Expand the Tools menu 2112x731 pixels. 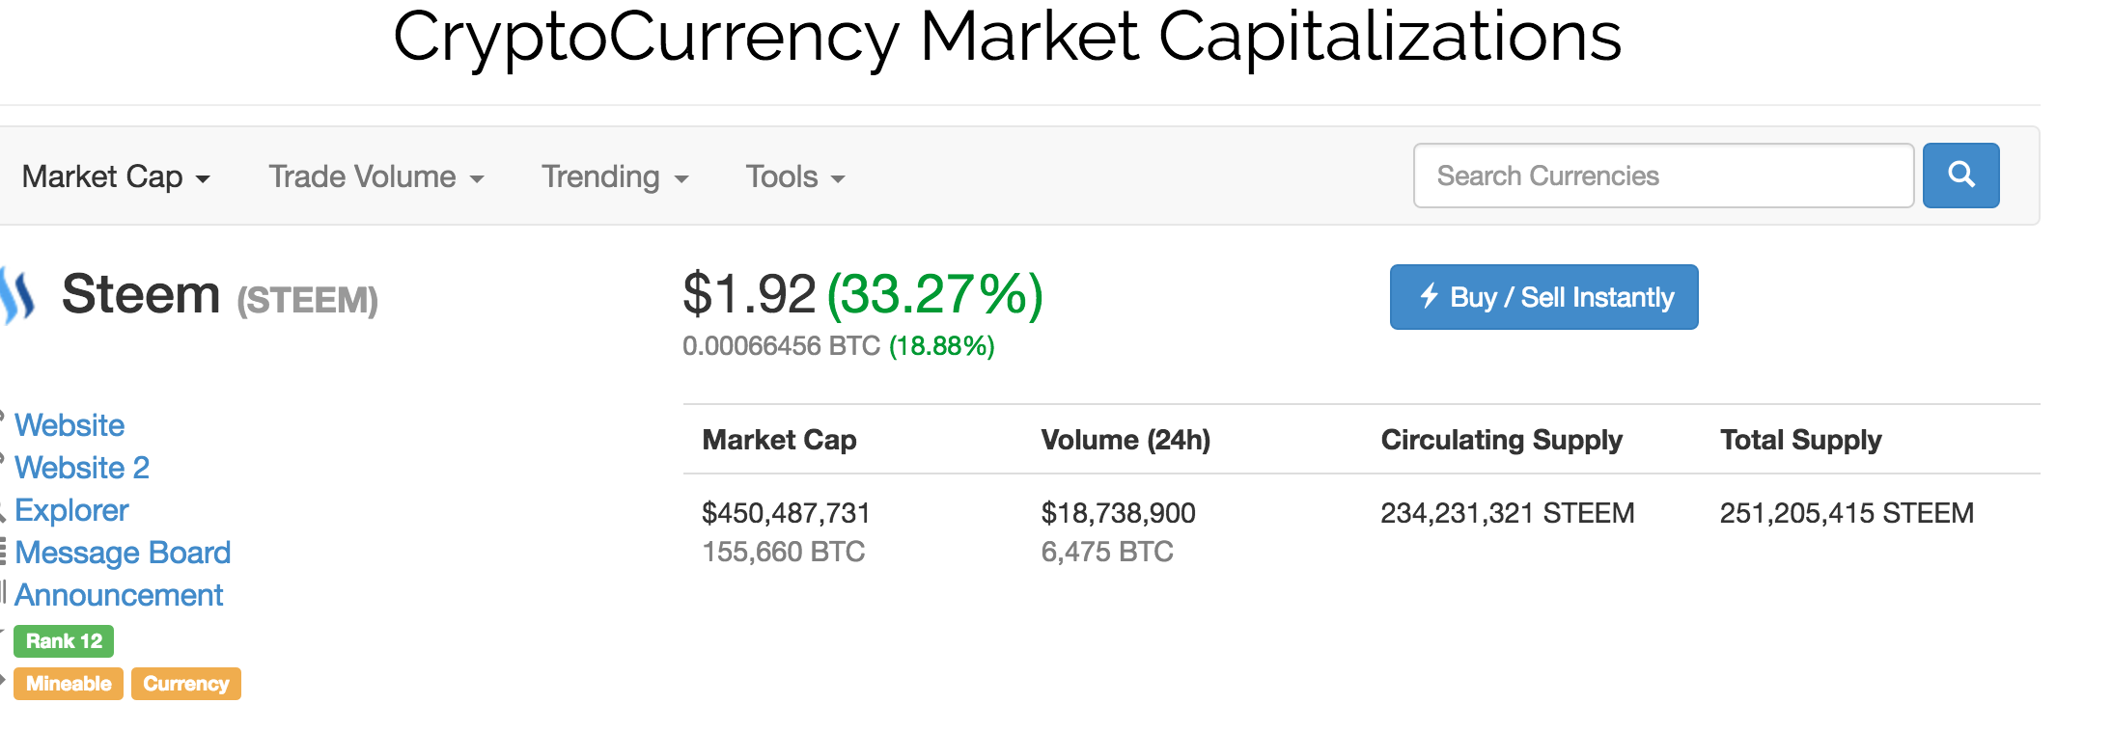pyautogui.click(x=794, y=177)
